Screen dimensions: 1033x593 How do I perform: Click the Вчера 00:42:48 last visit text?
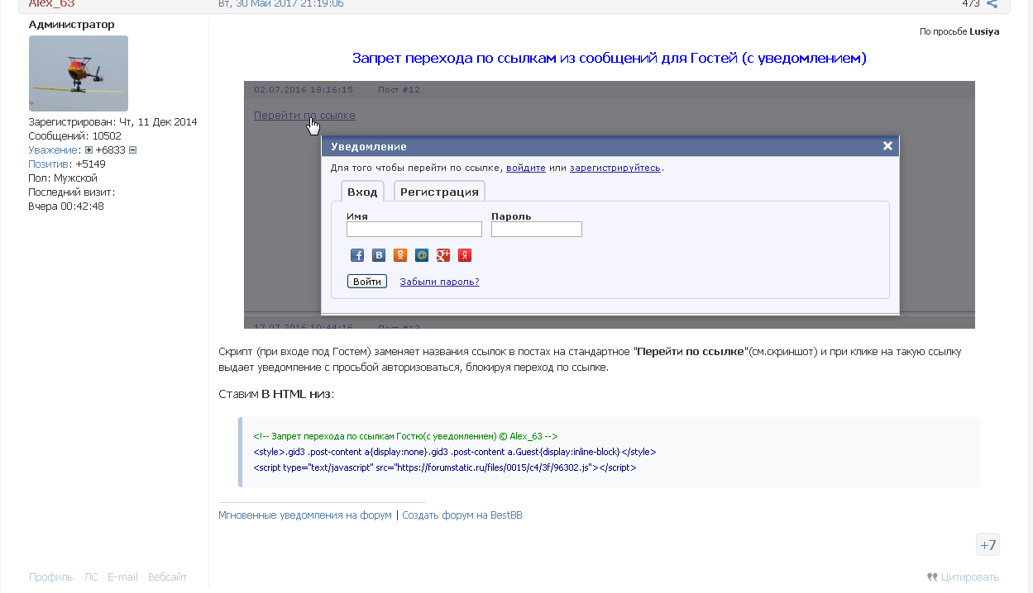(66, 206)
